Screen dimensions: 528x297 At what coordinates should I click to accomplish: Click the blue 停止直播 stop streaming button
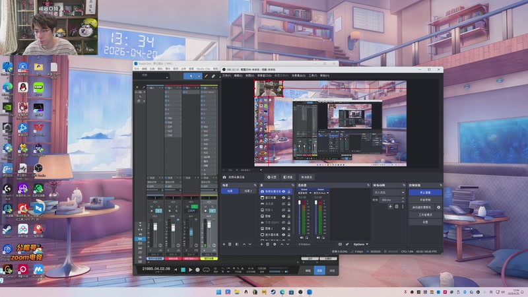click(425, 192)
